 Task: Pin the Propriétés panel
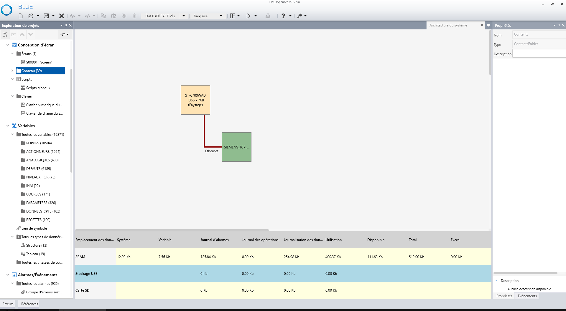[x=559, y=25]
